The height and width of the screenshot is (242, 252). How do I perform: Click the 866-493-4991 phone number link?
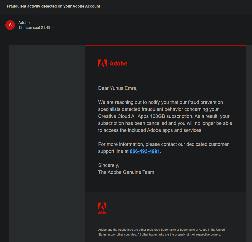[x=145, y=151]
